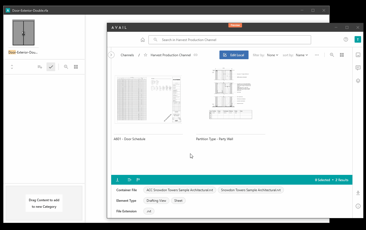Click the home icon beside the search bar
The height and width of the screenshot is (230, 366).
pyautogui.click(x=142, y=40)
